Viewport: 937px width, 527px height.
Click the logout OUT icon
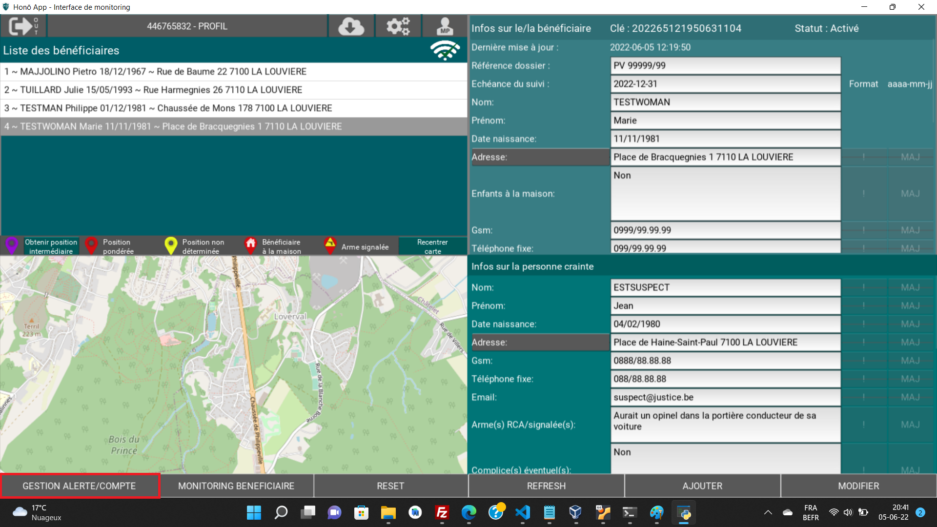click(x=23, y=26)
